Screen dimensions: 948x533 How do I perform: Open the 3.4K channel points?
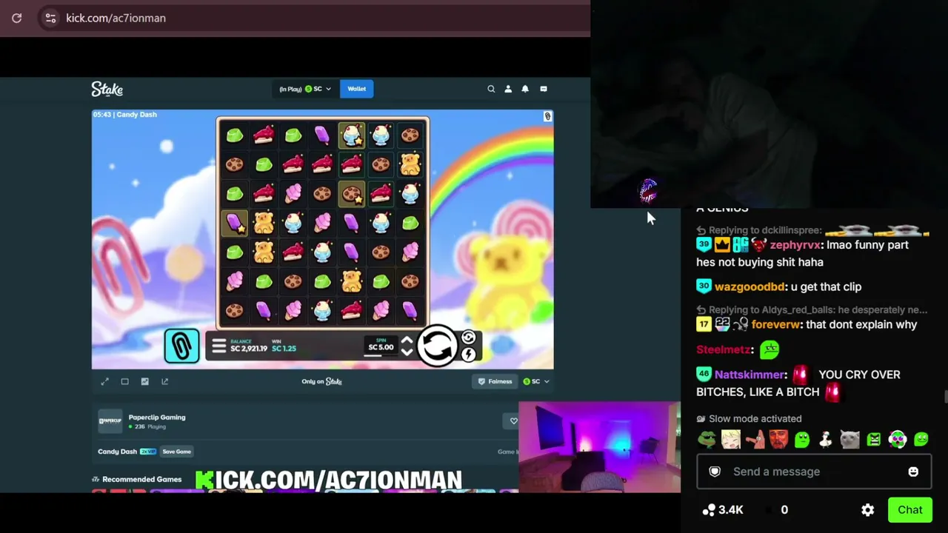point(722,509)
